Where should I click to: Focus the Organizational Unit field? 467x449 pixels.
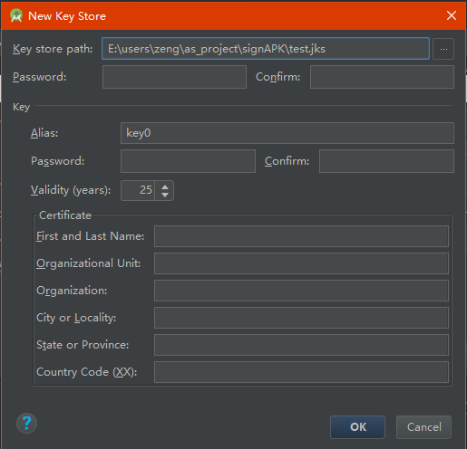coord(301,263)
